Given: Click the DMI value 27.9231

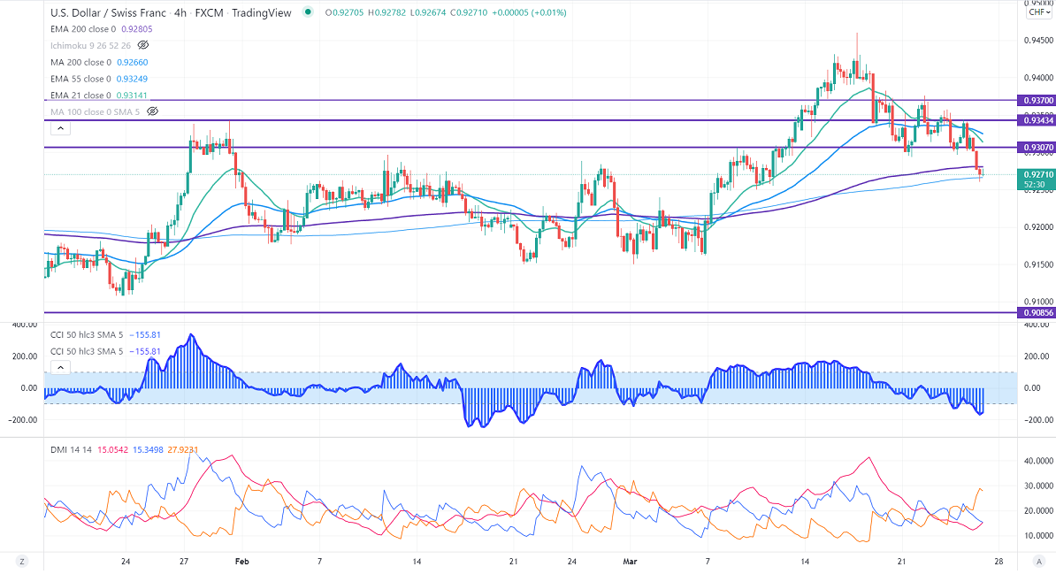Looking at the screenshot, I should tap(182, 449).
